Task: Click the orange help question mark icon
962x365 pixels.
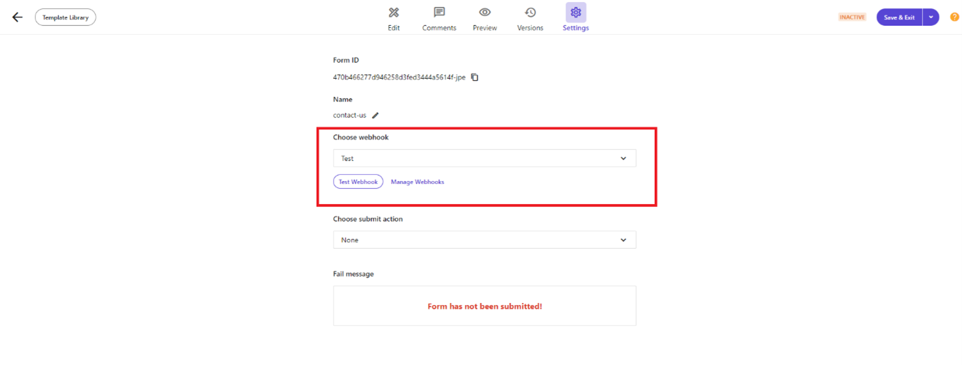Action: tap(954, 17)
